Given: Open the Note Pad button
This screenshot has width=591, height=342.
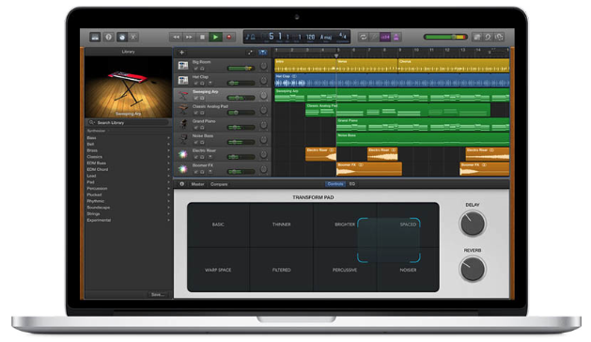Looking at the screenshot, I should click(x=477, y=37).
